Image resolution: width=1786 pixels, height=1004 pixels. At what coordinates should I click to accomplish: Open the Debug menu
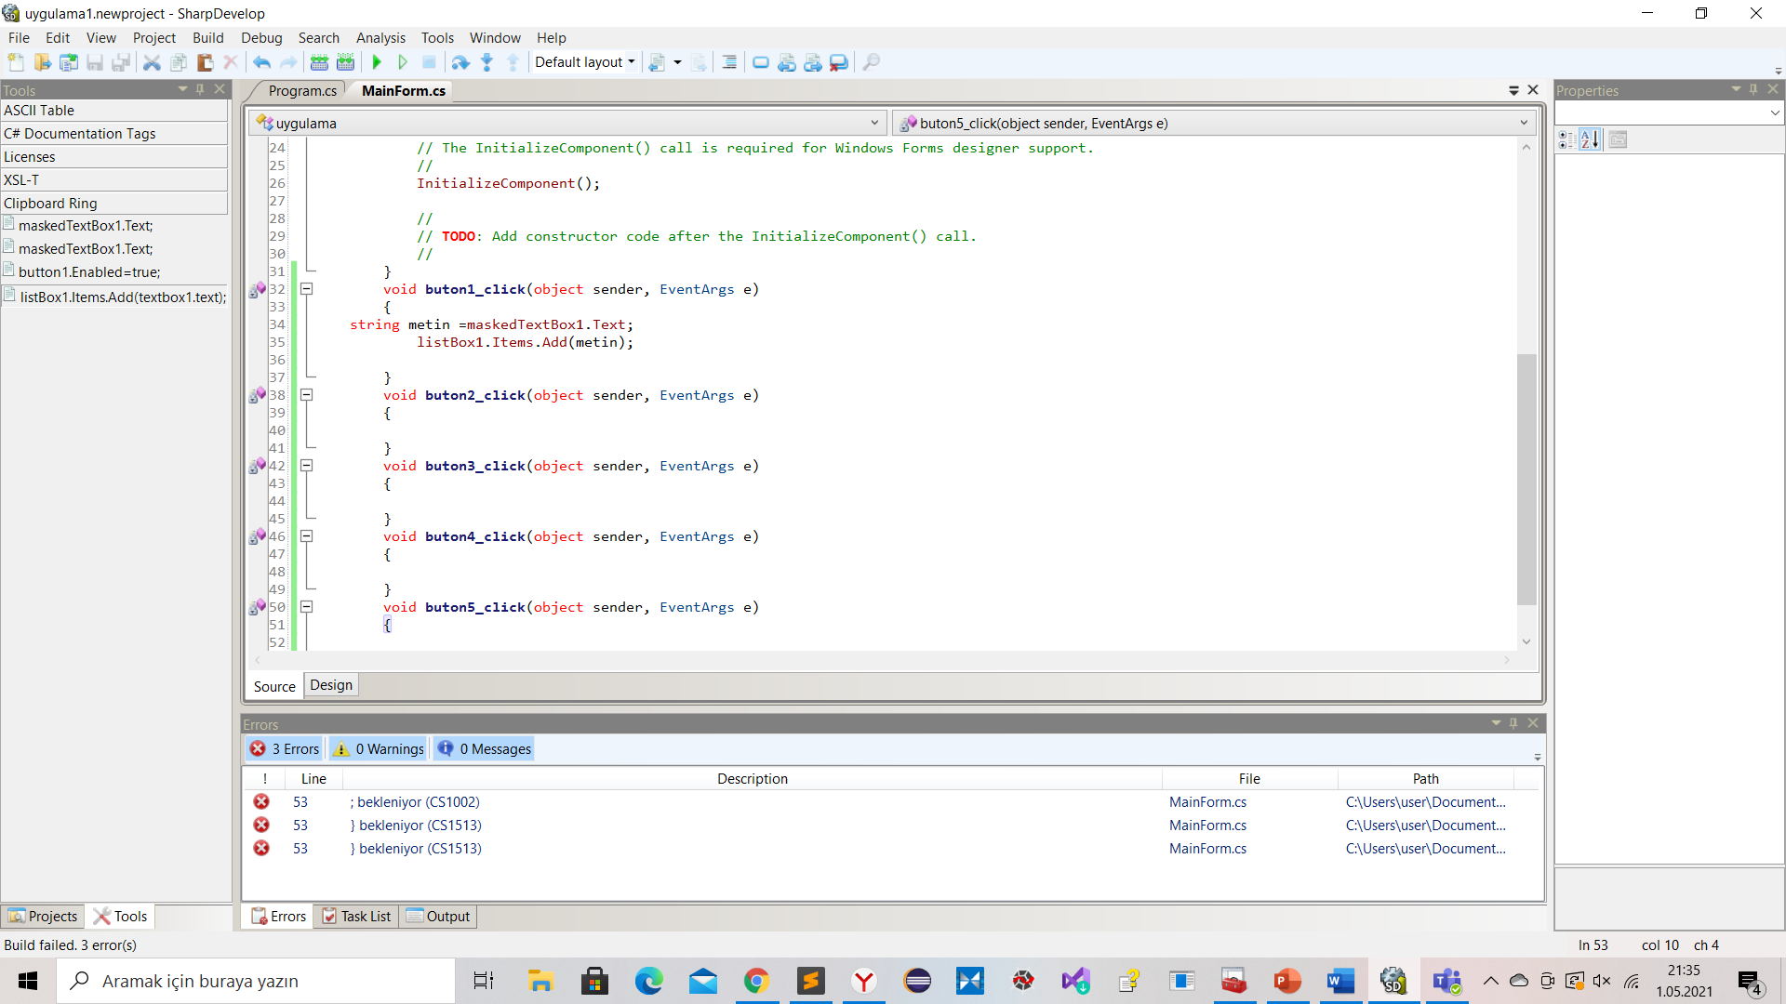260,38
